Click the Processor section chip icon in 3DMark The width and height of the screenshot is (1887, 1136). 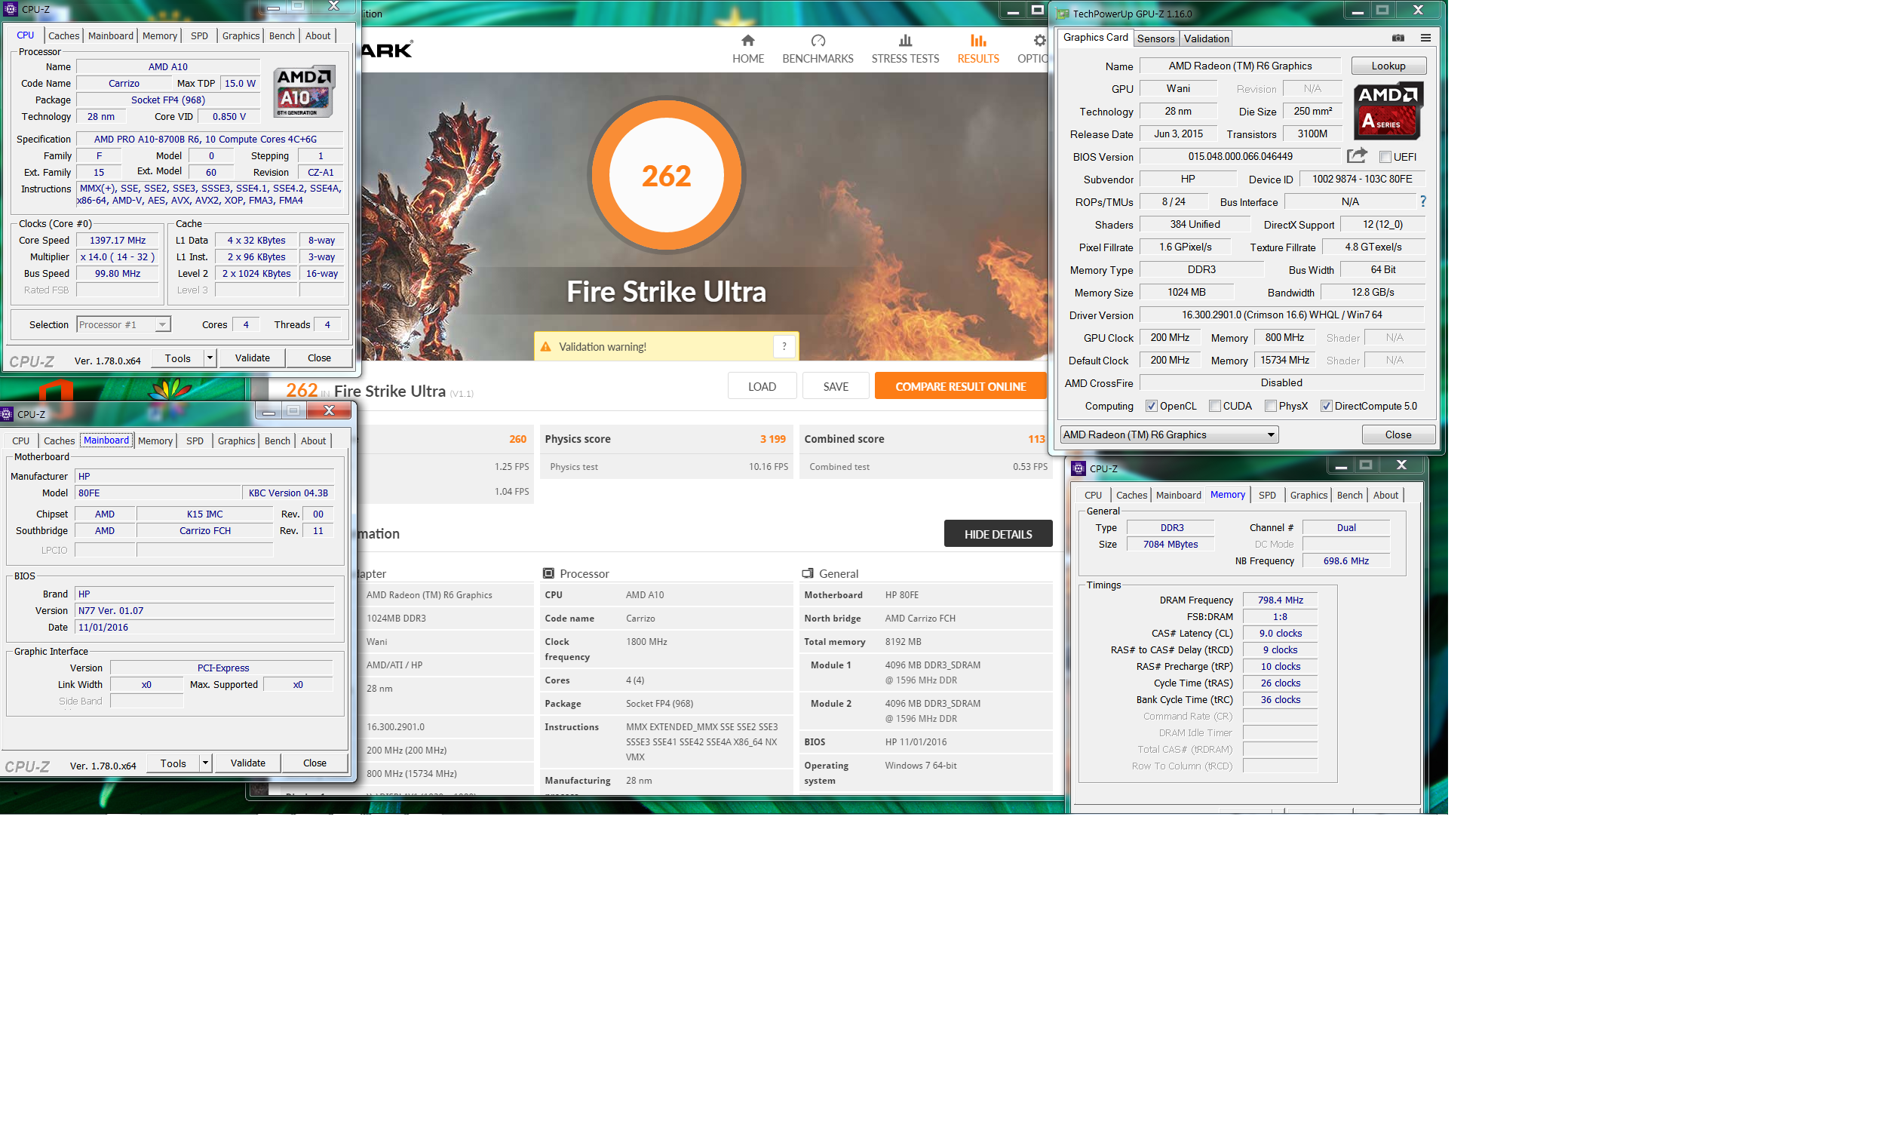(x=548, y=573)
